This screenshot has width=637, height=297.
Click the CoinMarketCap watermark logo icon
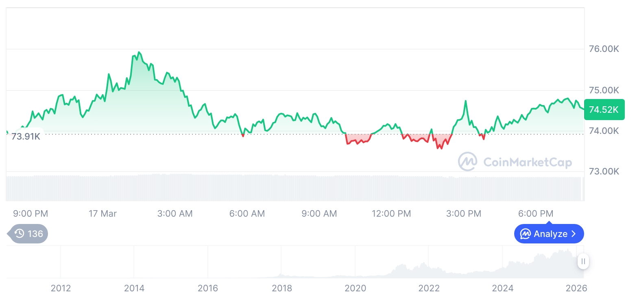tap(467, 161)
